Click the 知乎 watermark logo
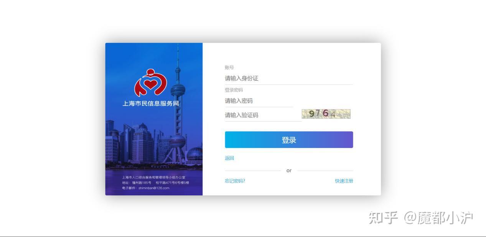 [383, 218]
